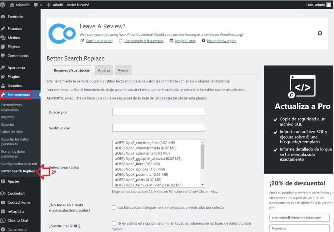Open Cookiebot plugin menu
334x232 pixels.
(16, 193)
